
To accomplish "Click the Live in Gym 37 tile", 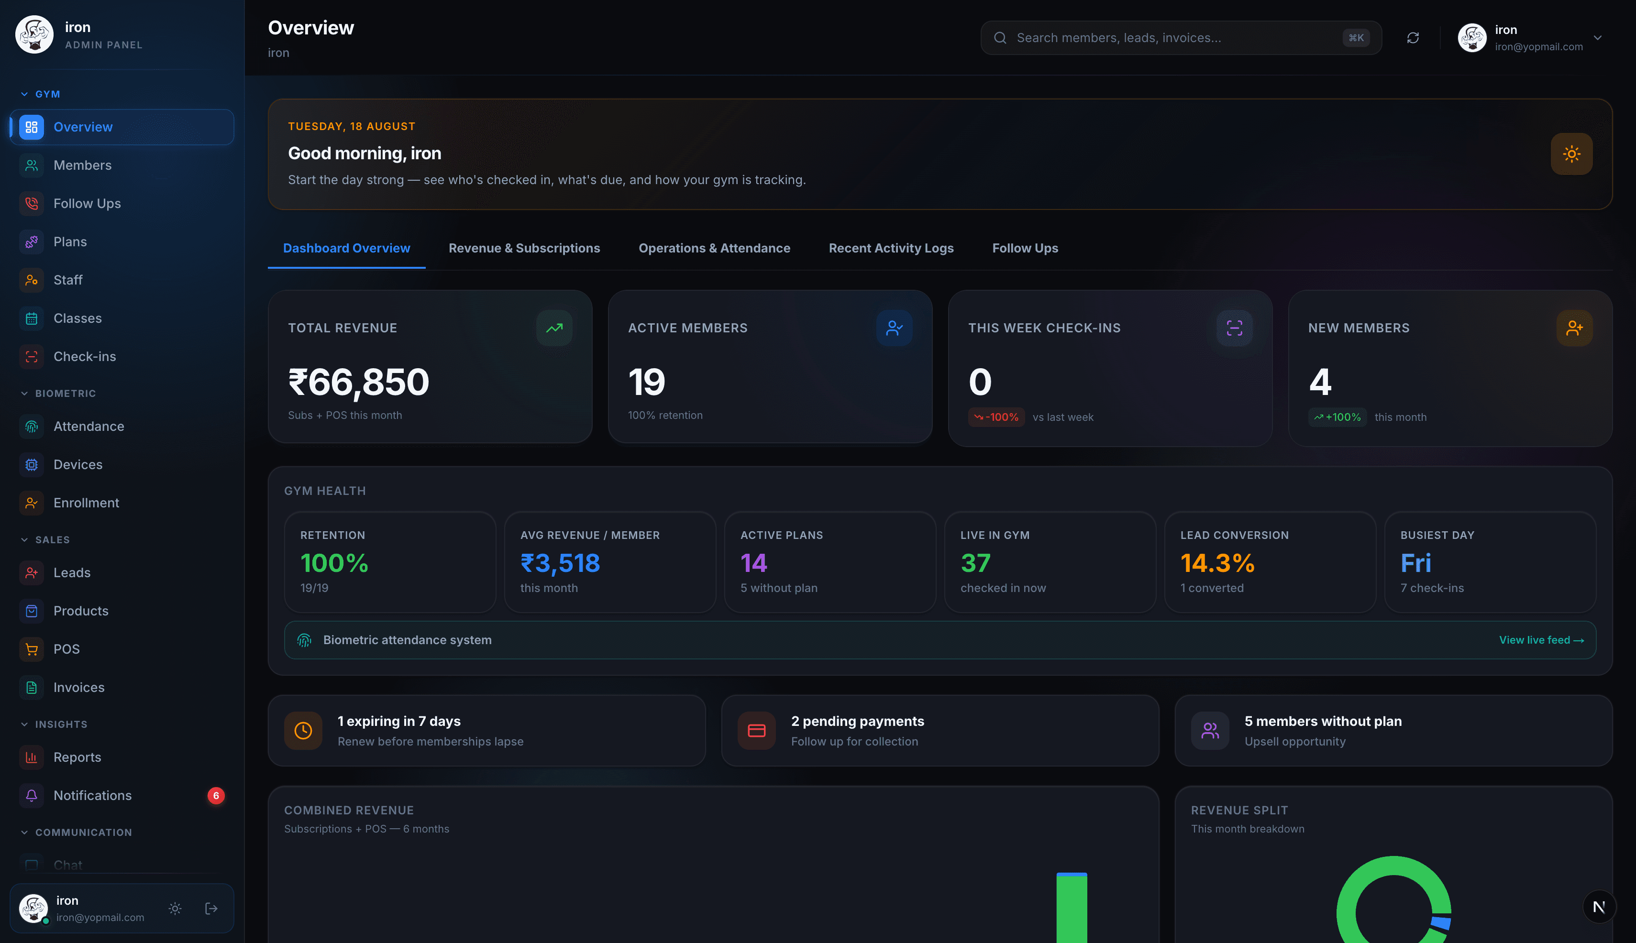I will tap(1050, 562).
